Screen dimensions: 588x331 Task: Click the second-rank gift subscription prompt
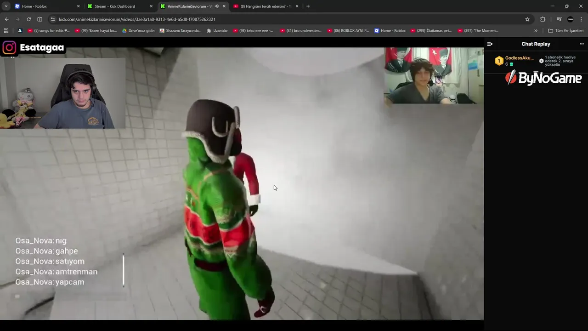(560, 61)
